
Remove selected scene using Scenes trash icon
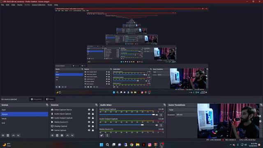click(8, 135)
